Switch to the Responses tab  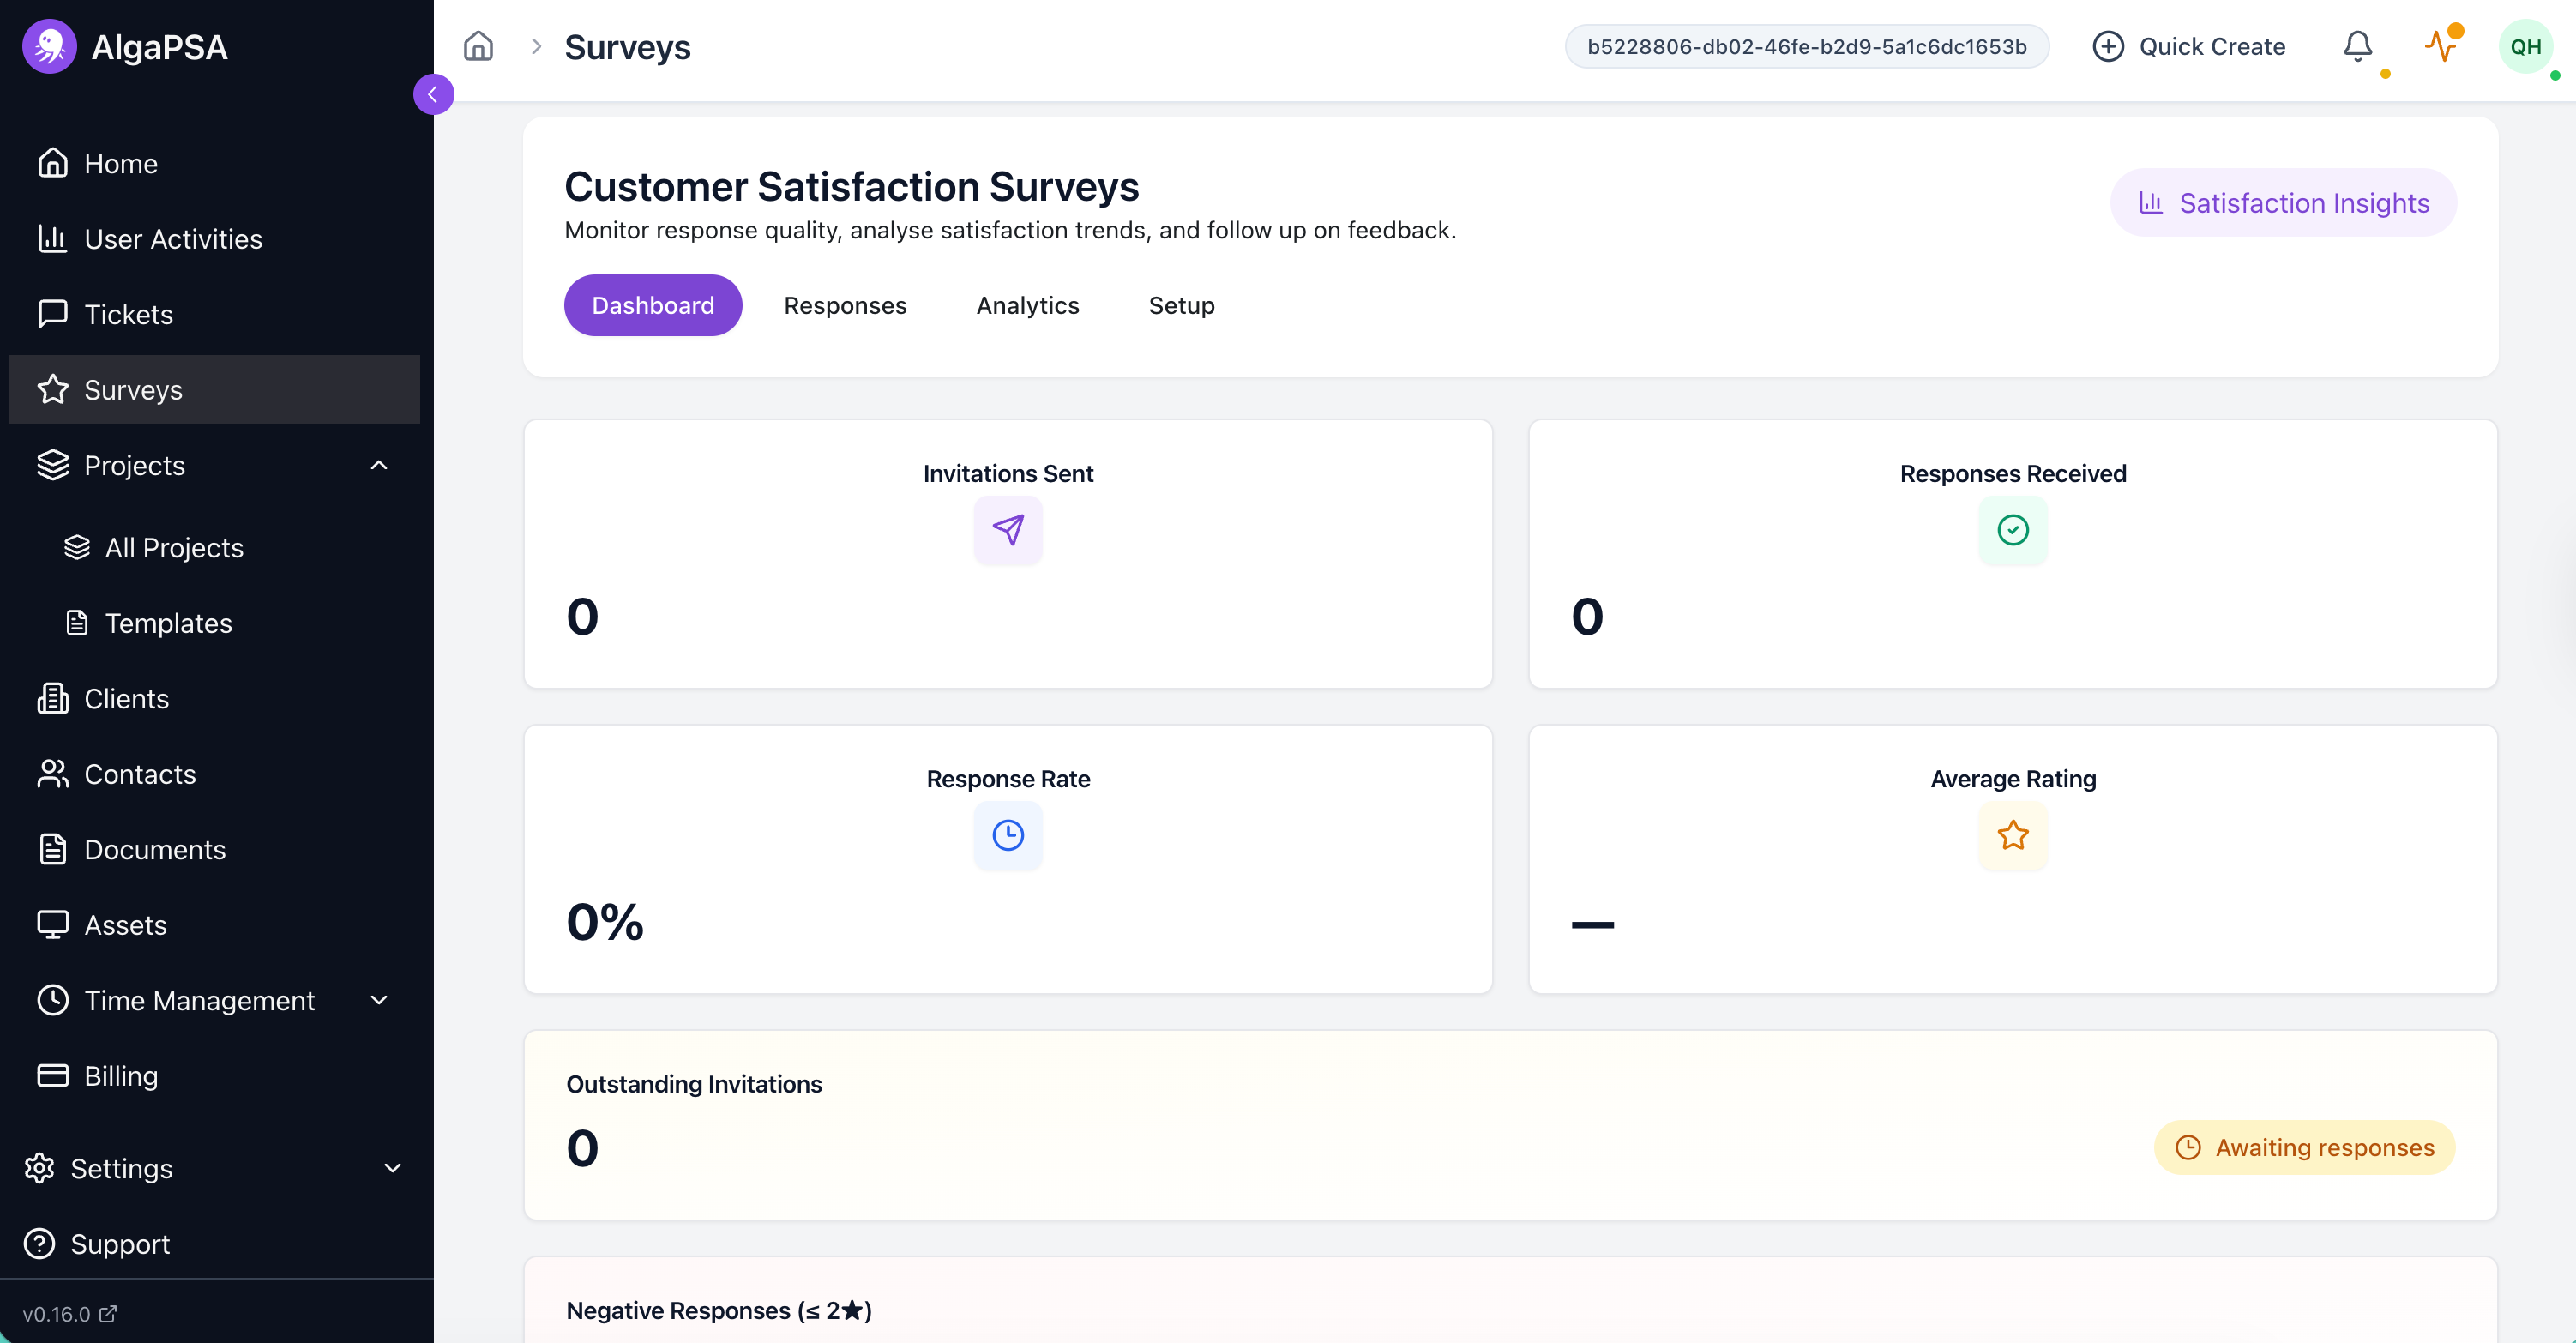pyautogui.click(x=845, y=305)
